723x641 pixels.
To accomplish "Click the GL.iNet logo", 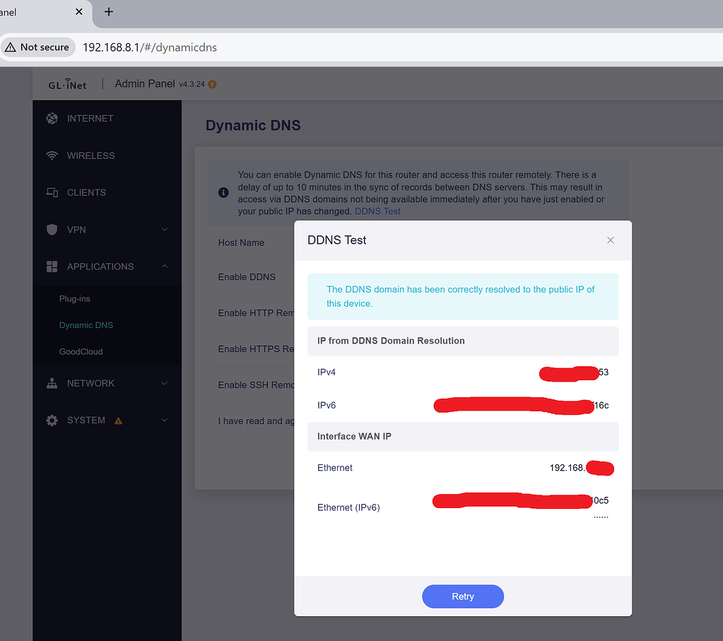I will (67, 83).
